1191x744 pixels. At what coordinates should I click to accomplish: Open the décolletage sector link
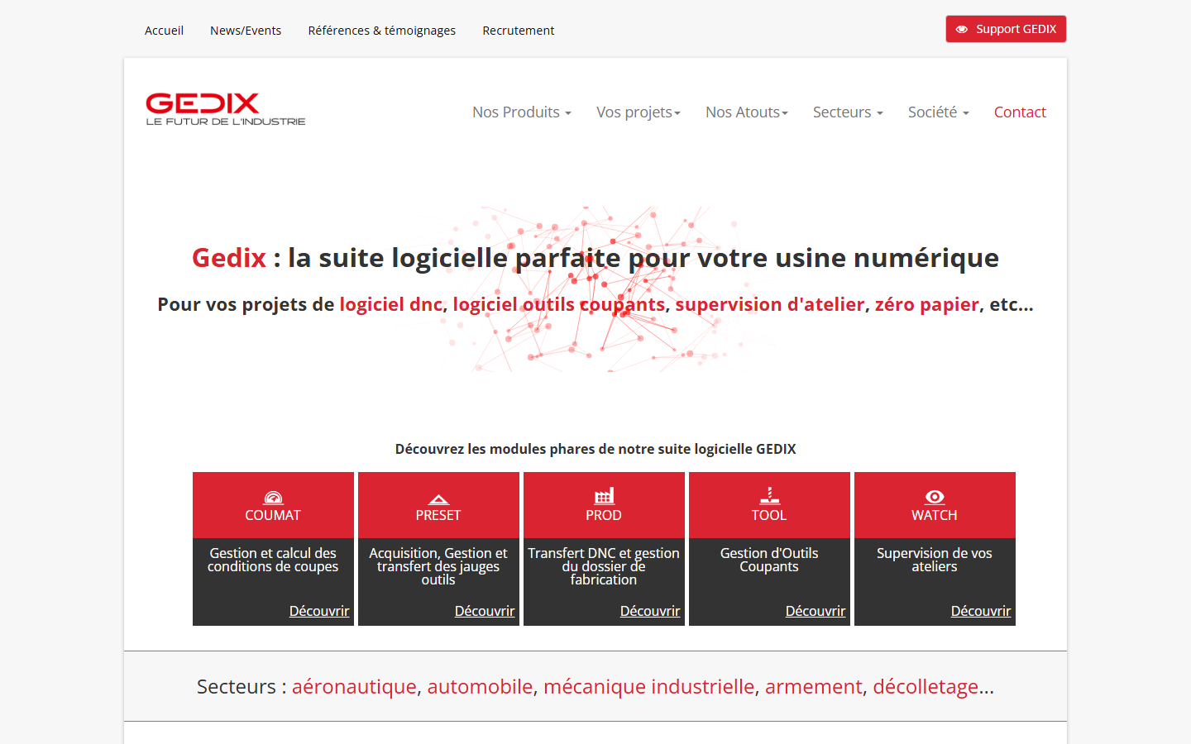[x=926, y=687]
